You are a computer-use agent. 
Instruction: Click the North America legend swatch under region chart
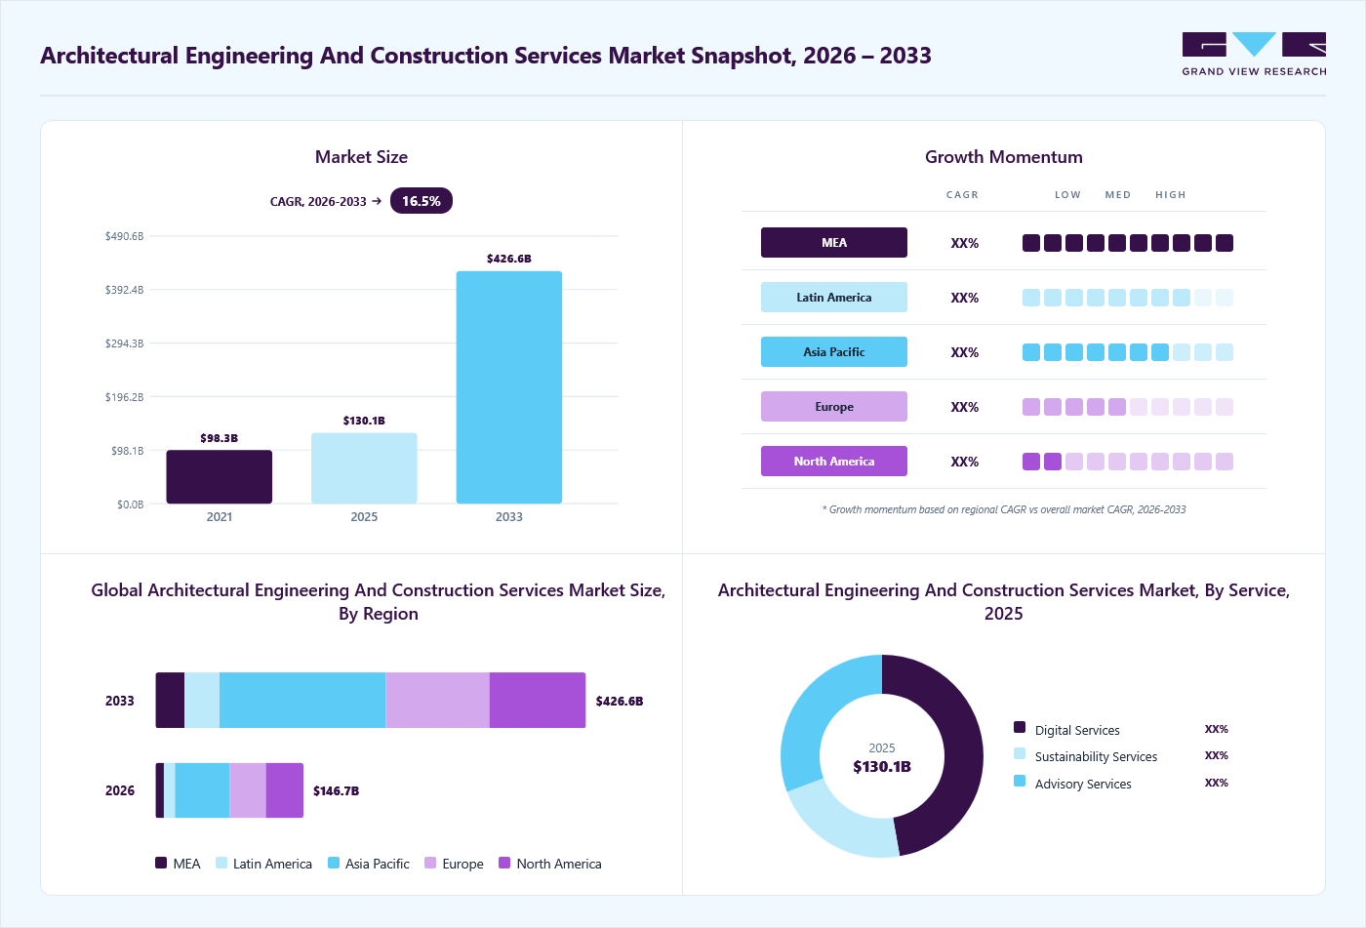click(x=504, y=863)
